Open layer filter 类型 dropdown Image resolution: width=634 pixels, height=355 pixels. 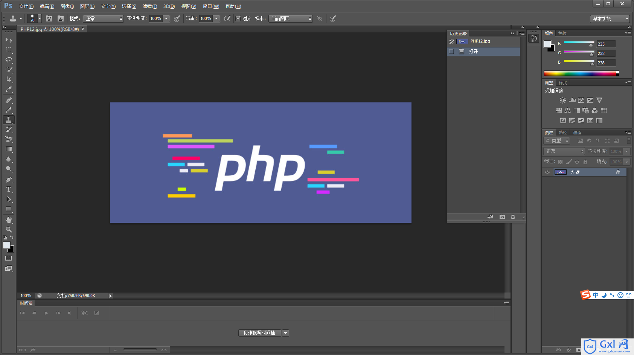(557, 140)
